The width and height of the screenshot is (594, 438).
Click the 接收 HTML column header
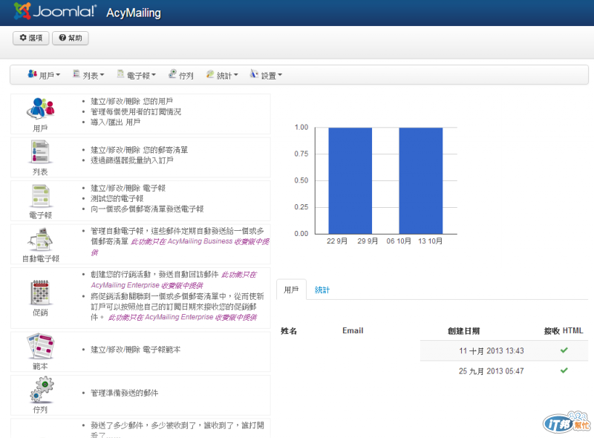click(564, 331)
